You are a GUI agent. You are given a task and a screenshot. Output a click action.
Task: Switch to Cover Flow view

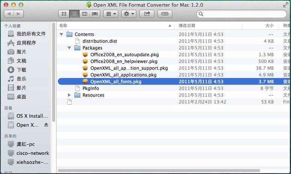tap(95, 14)
